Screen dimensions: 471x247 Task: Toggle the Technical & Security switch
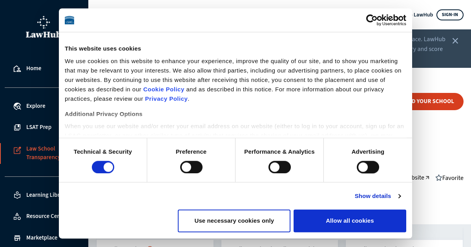click(103, 167)
